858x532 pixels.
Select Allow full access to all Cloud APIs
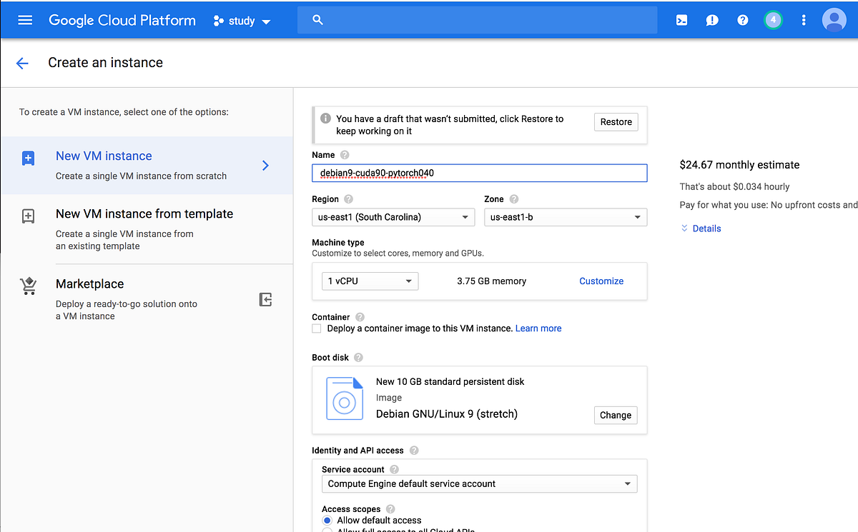coord(327,531)
